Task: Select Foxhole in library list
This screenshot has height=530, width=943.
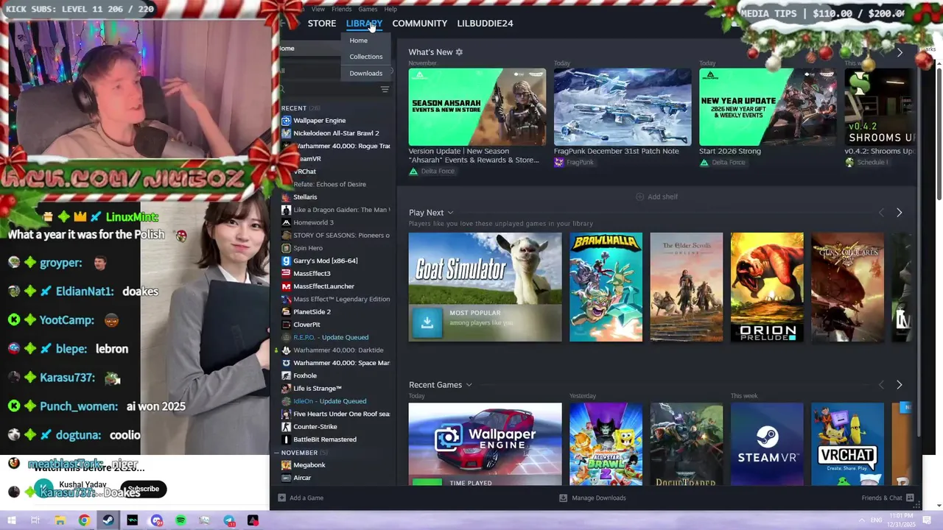Action: click(305, 375)
